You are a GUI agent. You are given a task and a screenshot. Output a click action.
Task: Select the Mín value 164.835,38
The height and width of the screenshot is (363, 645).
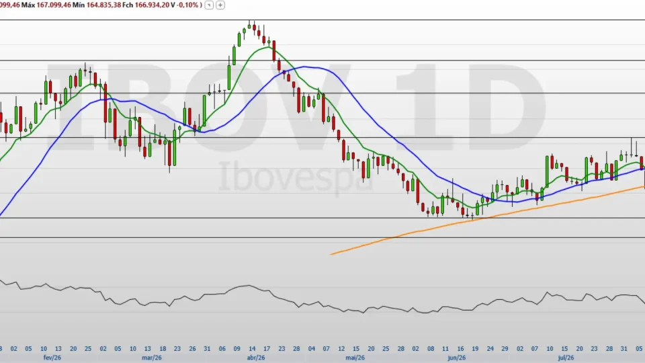click(103, 5)
